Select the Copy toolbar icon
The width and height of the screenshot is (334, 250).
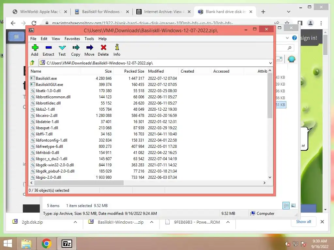click(76, 50)
